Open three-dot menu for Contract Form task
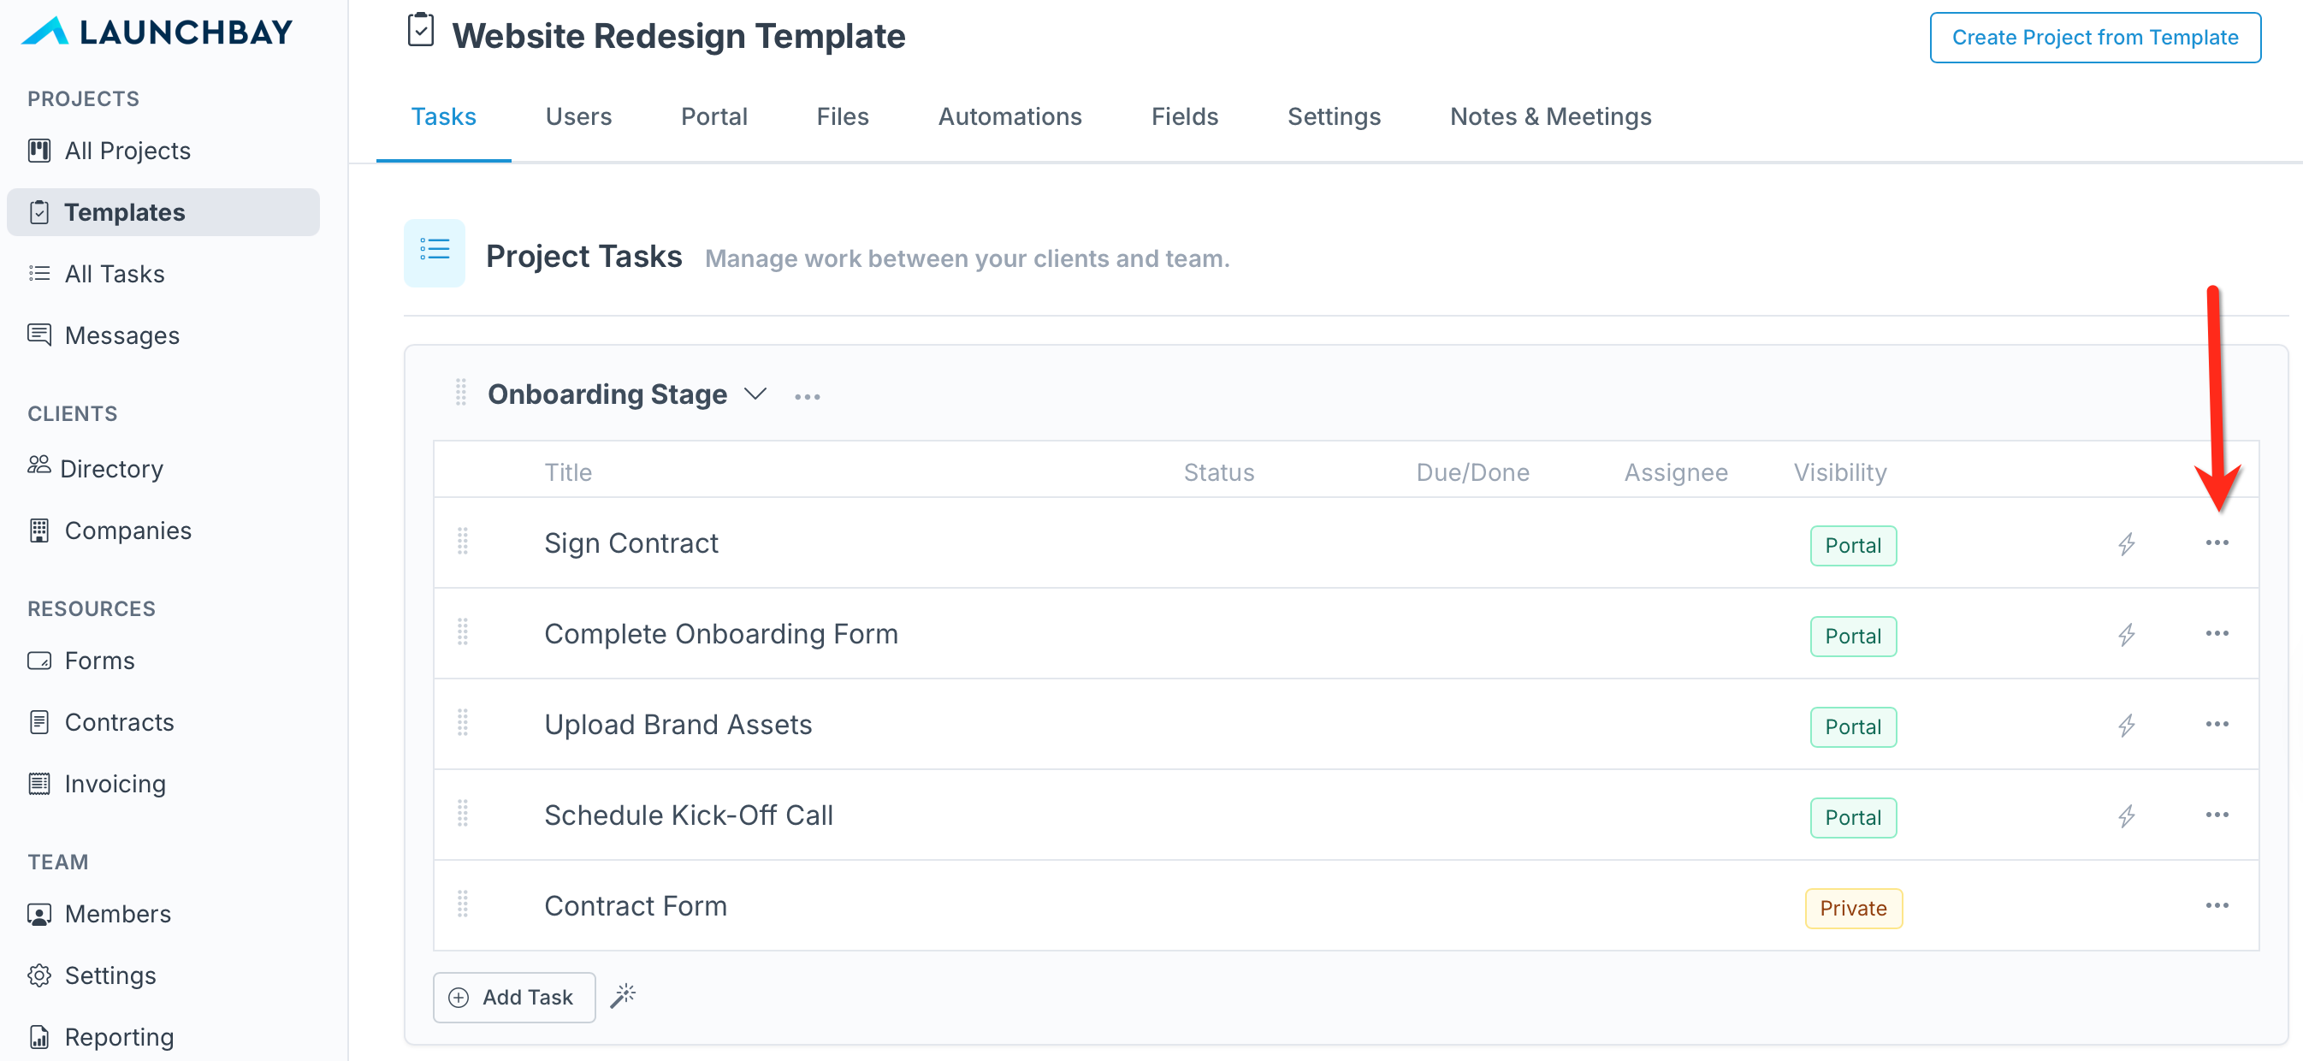Screen dimensions: 2303x1061 click(2217, 905)
